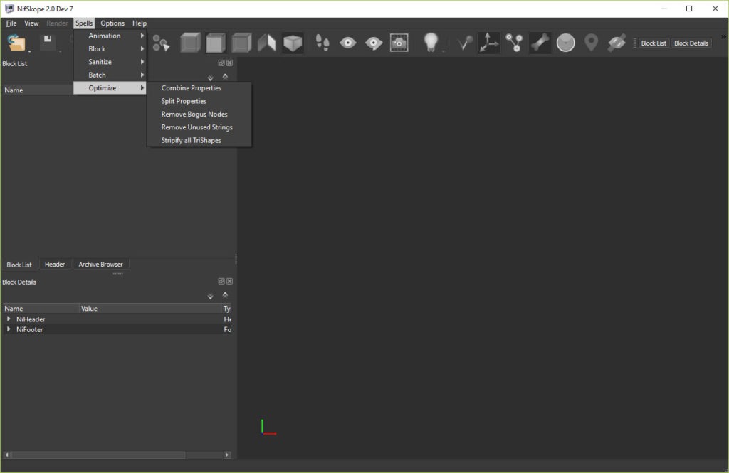
Task: Choose Remove Unused Strings
Action: (199, 127)
